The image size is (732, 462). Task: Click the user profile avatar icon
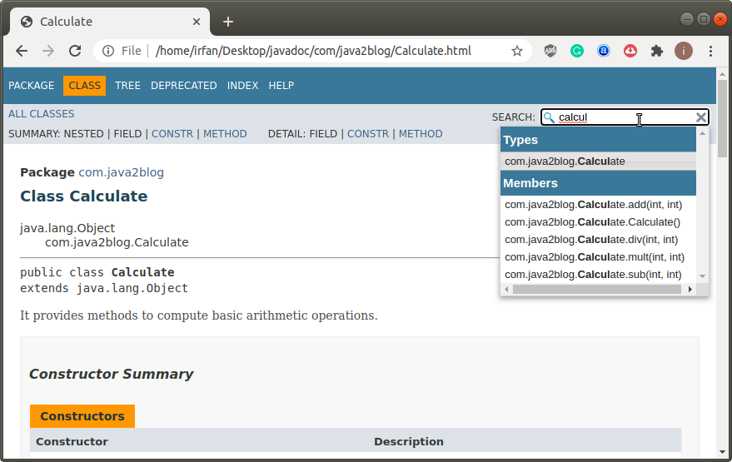coord(684,51)
